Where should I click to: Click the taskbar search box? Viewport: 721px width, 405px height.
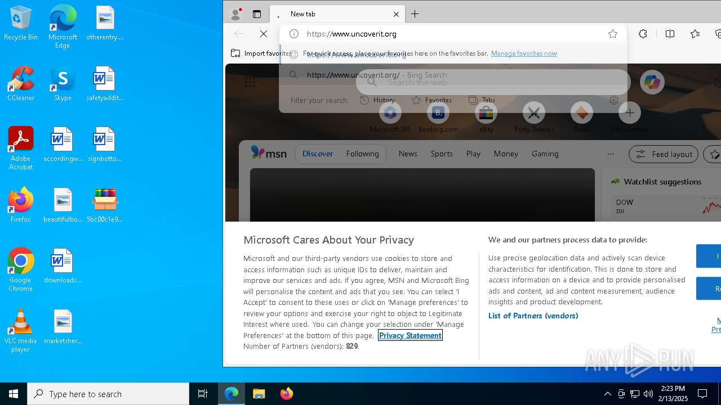[x=108, y=394]
